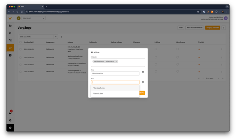This screenshot has width=236, height=140.
Task: Open the user avatar at top right
Action: (x=226, y=18)
